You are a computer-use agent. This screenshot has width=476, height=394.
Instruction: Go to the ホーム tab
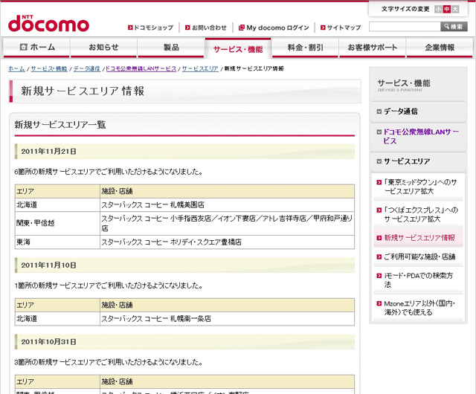click(36, 48)
